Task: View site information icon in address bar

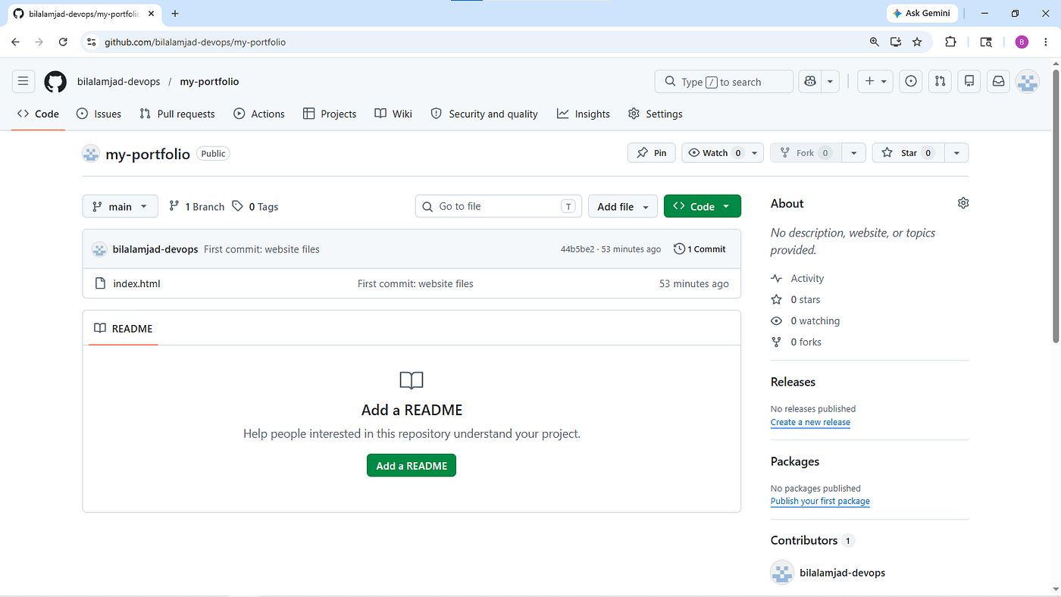Action: click(x=92, y=42)
